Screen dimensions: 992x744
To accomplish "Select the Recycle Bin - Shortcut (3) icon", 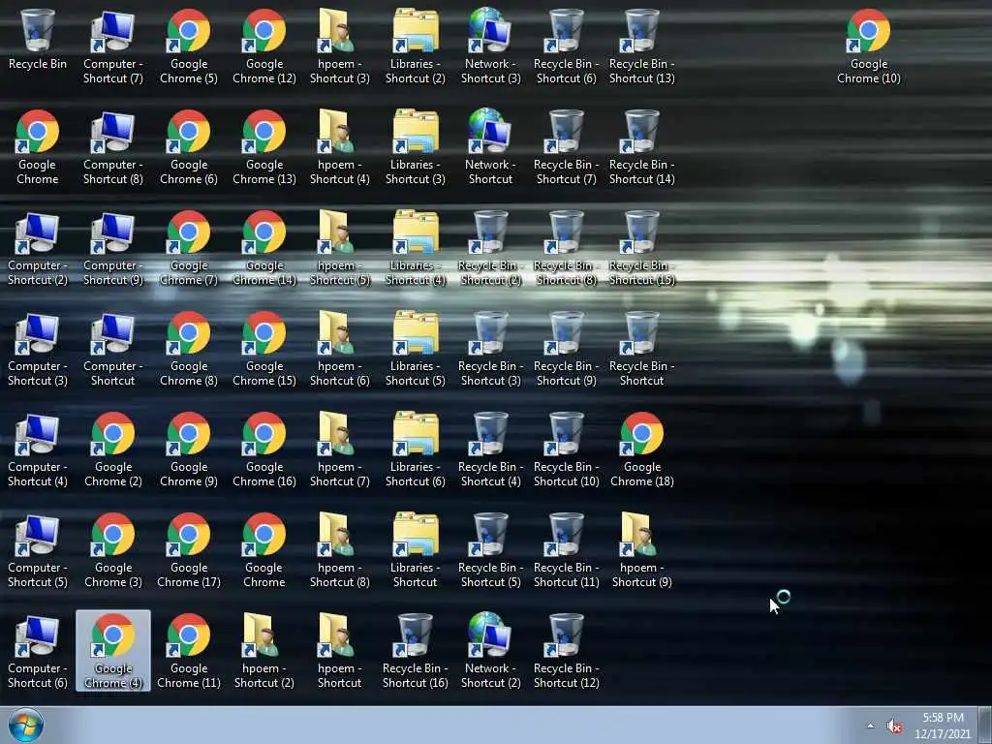I will click(x=490, y=348).
